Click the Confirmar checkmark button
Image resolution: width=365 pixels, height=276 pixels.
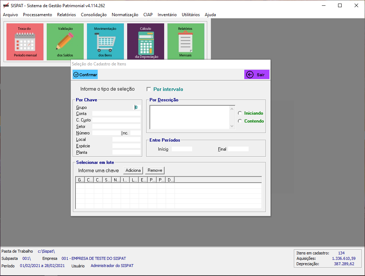(85, 74)
